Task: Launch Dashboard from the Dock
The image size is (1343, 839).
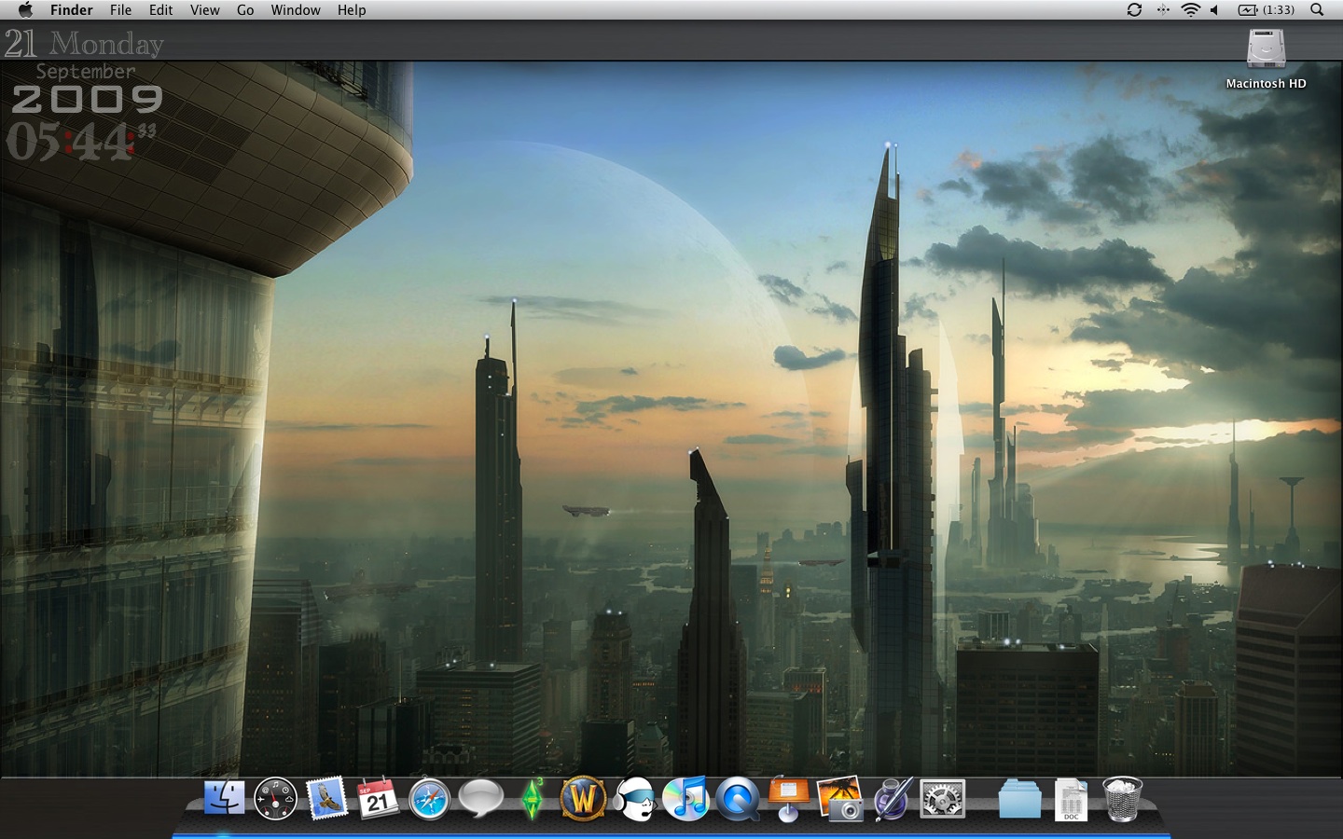Action: [275, 799]
